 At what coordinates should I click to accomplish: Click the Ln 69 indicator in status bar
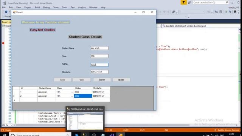point(109,130)
